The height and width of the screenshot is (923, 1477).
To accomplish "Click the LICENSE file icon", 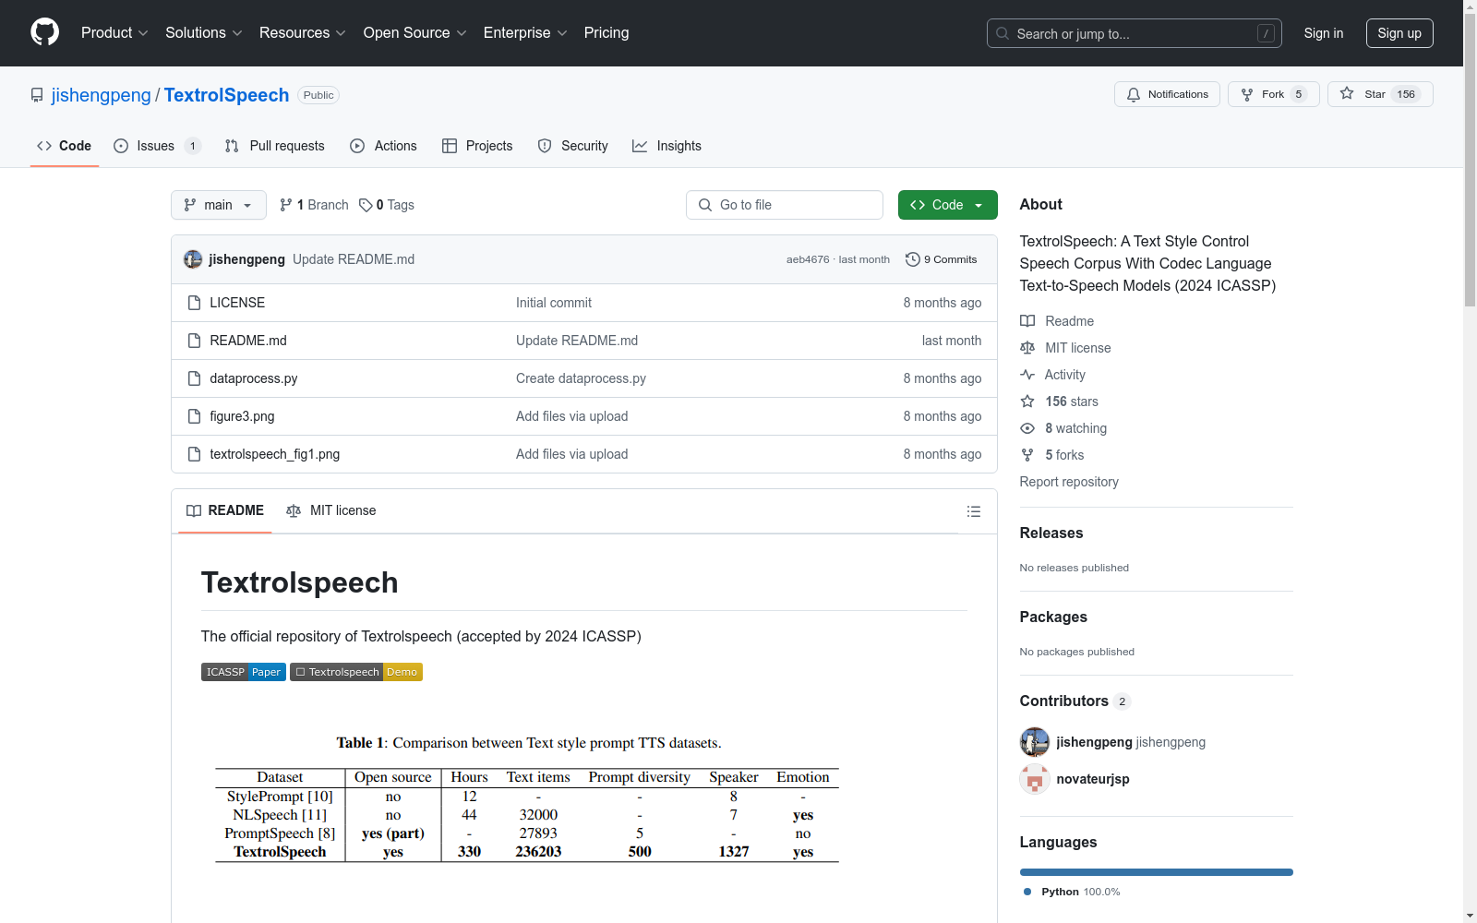I will (194, 303).
